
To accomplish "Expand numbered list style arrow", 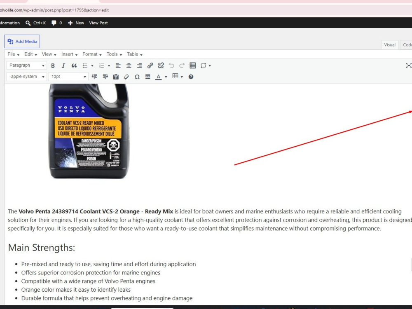I will (109, 66).
